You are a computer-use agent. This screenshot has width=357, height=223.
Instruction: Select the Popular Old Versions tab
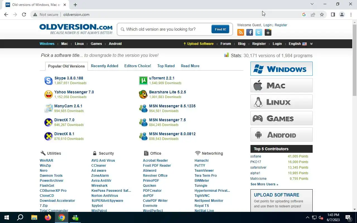66,66
